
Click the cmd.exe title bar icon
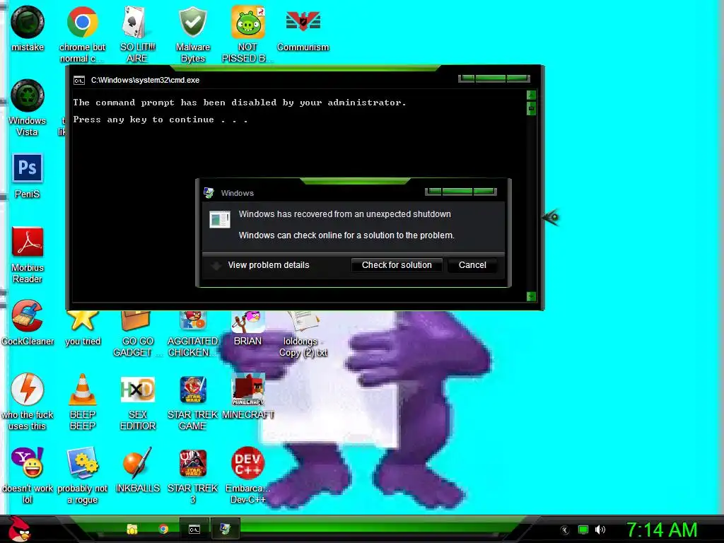point(79,81)
